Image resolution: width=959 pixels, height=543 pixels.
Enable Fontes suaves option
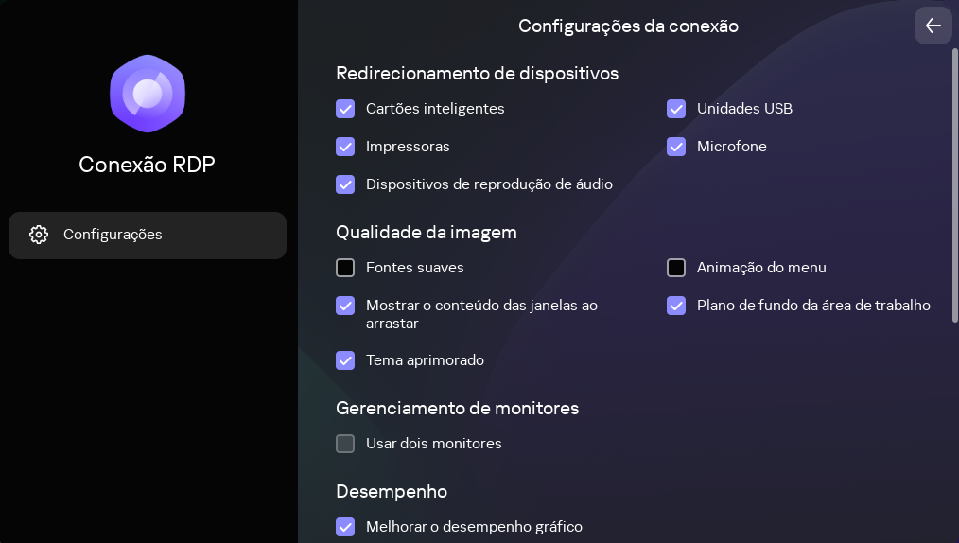(x=345, y=268)
